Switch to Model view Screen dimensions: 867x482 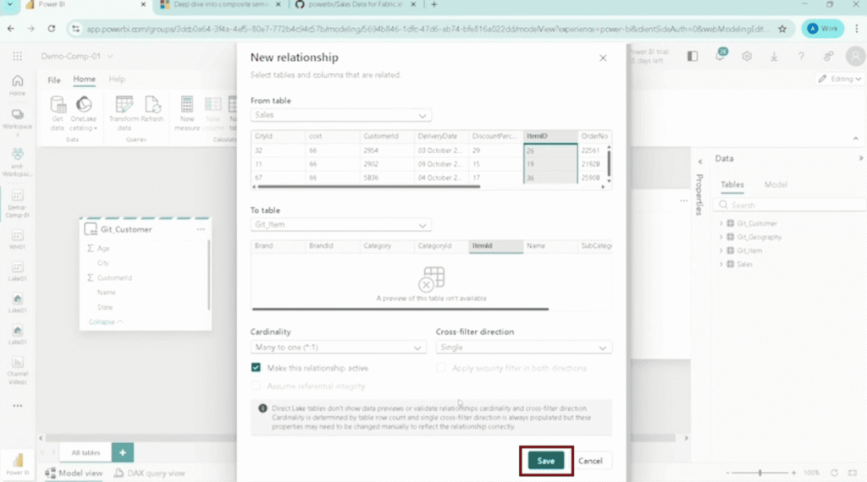click(75, 474)
